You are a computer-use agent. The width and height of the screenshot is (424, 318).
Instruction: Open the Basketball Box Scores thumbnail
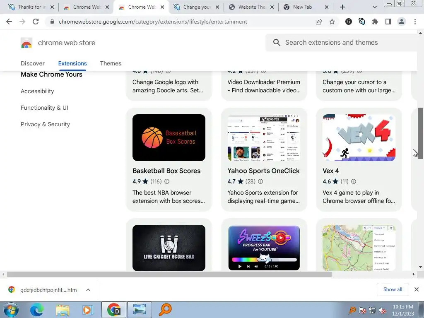pos(169,137)
